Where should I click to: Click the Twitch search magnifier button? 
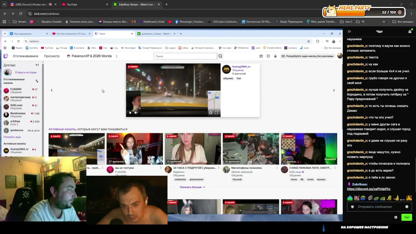tap(220, 56)
